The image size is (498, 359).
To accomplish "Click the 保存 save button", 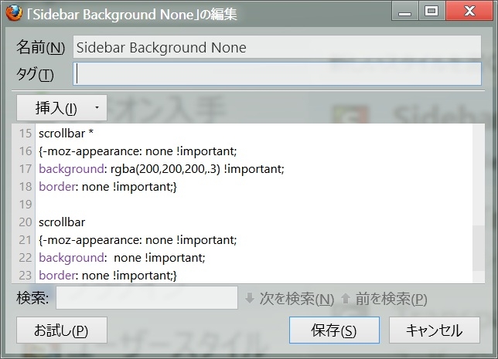I will tap(334, 330).
